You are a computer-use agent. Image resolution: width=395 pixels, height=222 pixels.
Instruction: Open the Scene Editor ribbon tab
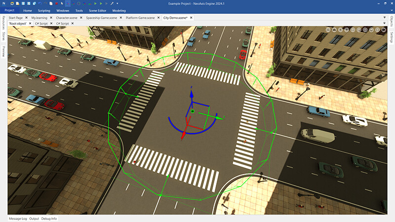pos(98,10)
